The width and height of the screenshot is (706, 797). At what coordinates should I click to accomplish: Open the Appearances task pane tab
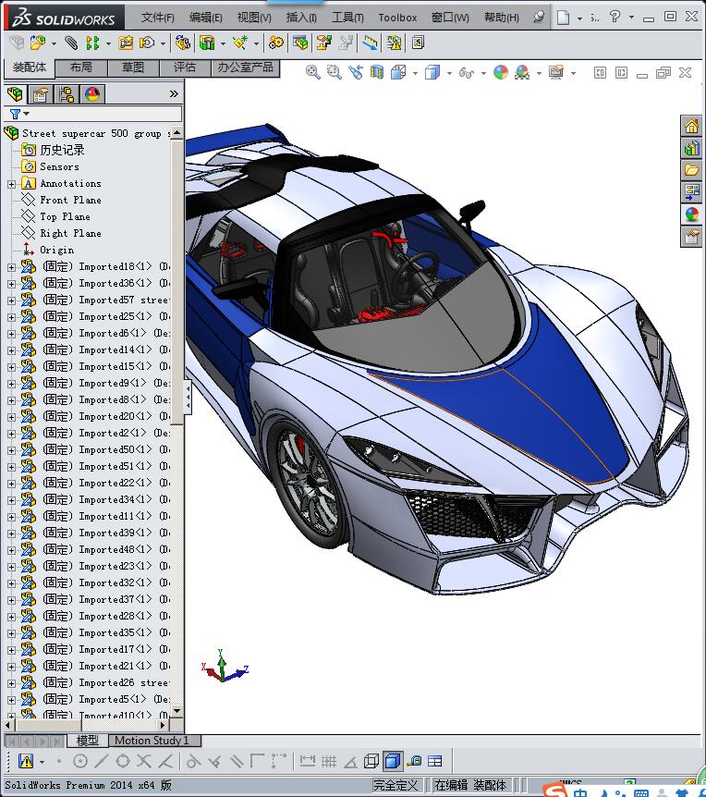coord(691,215)
